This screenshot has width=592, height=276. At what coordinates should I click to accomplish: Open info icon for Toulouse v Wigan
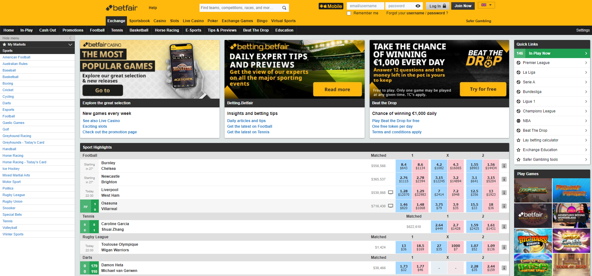point(504,247)
